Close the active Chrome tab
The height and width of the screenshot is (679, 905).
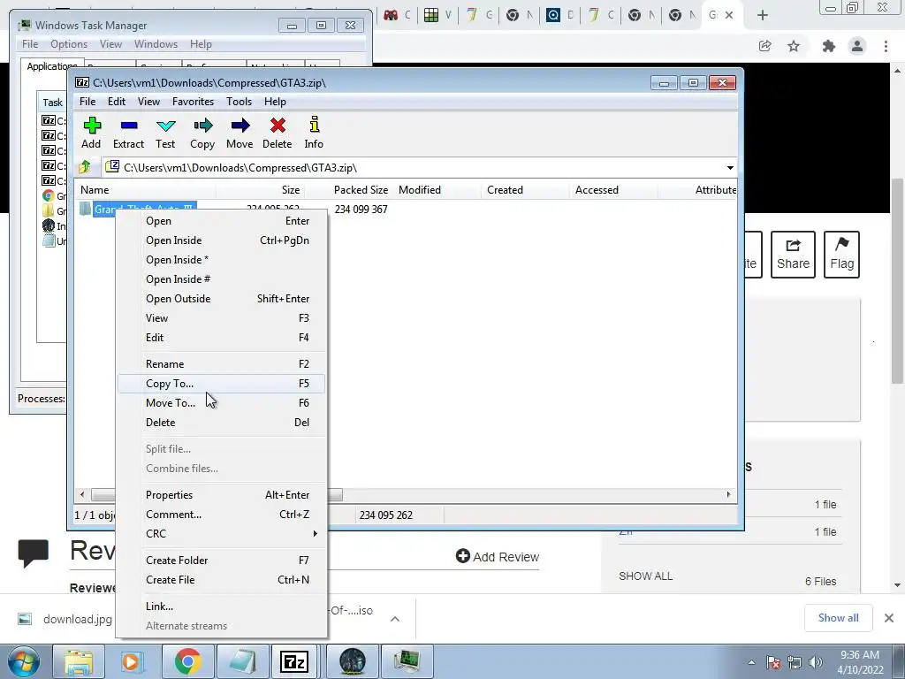(729, 15)
